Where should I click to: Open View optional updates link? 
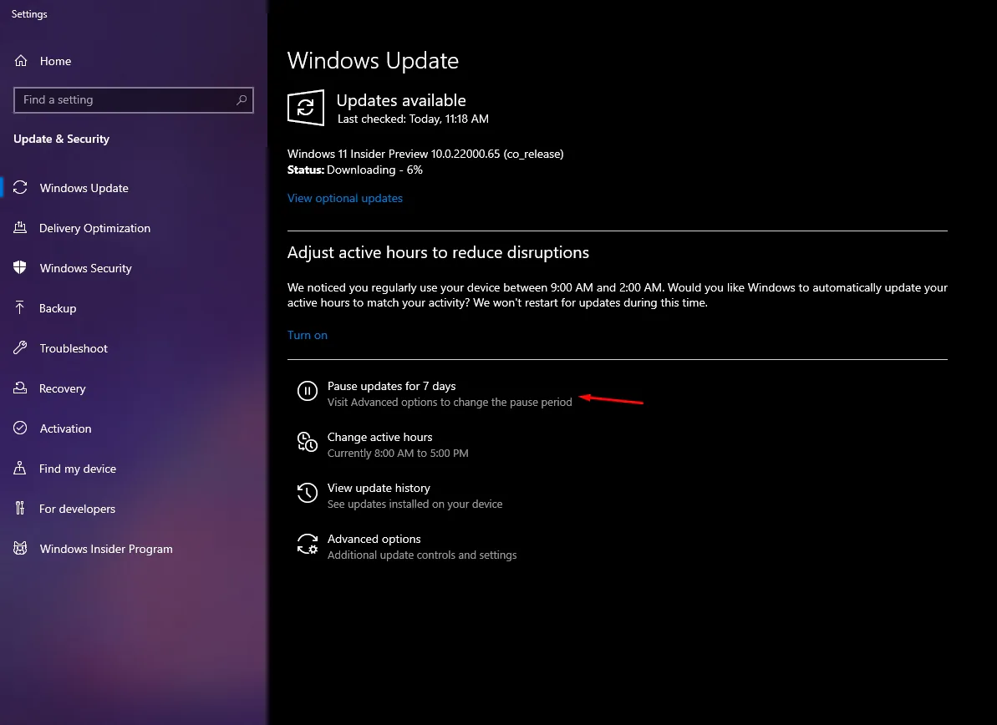click(x=344, y=198)
